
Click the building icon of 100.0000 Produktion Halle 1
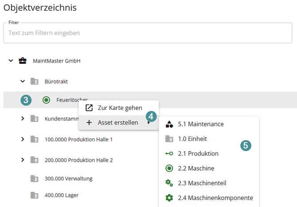34,139
